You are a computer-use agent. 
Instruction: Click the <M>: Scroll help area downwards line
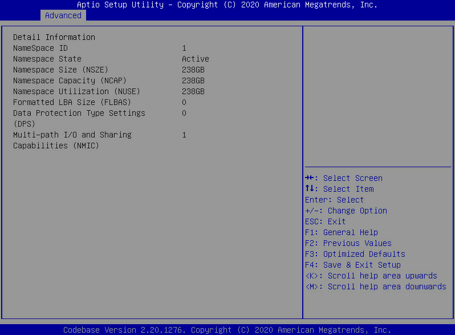(376, 286)
